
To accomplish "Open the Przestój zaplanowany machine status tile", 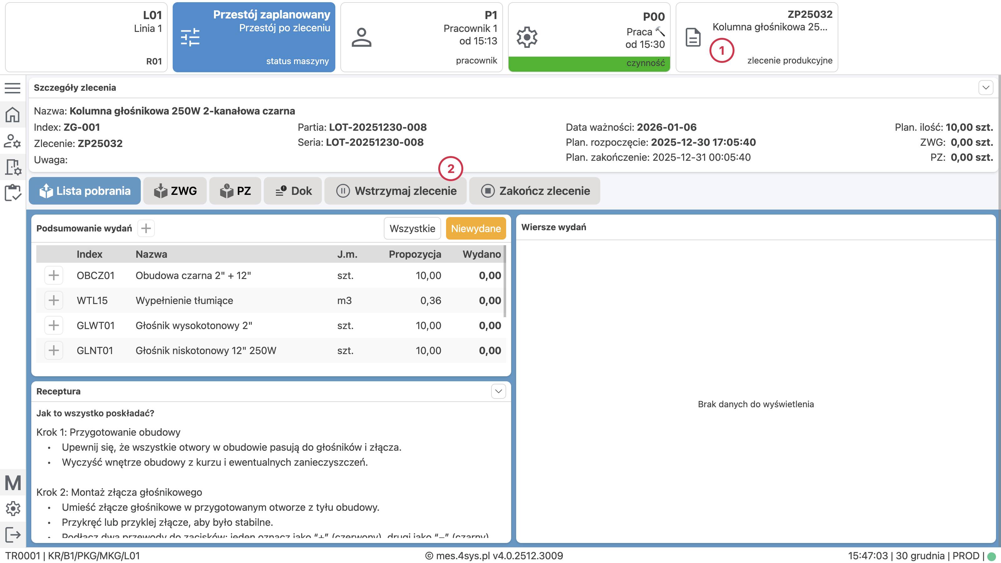I will click(254, 37).
